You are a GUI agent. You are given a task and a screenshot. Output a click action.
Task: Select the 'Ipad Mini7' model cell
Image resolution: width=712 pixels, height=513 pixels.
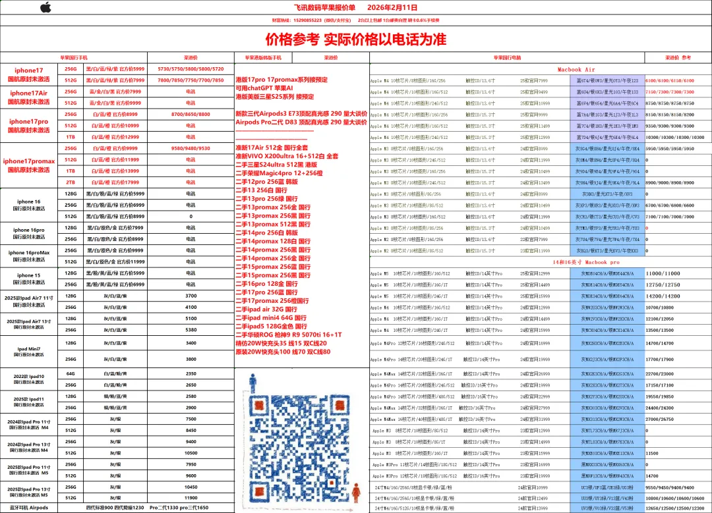pos(28,352)
